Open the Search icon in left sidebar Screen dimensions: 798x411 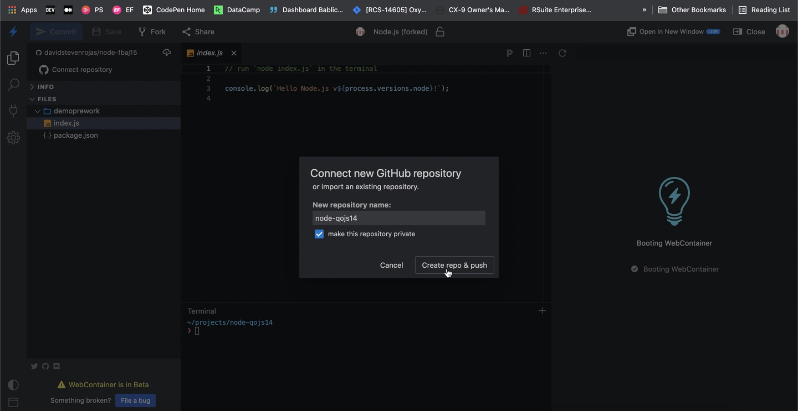tap(13, 84)
